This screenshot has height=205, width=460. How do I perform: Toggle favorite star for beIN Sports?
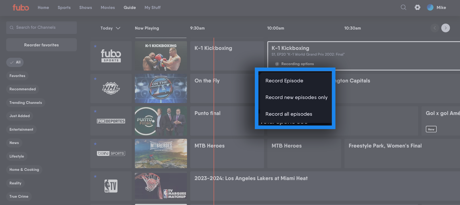[95, 144]
